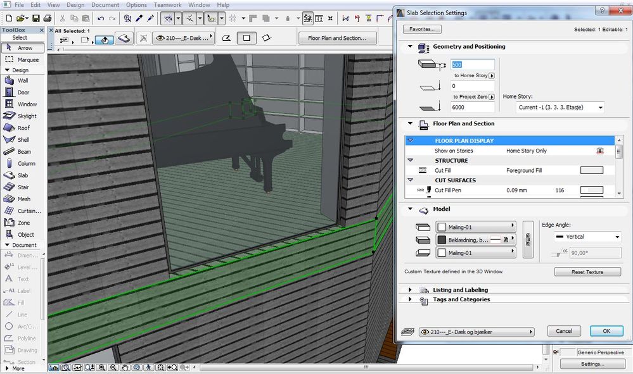Screen dimensions: 633x374
Task: Expand the Listing and Labeling panel
Action: [x=410, y=290]
